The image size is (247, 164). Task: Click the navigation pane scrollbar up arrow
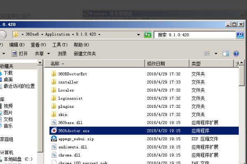click(40, 63)
